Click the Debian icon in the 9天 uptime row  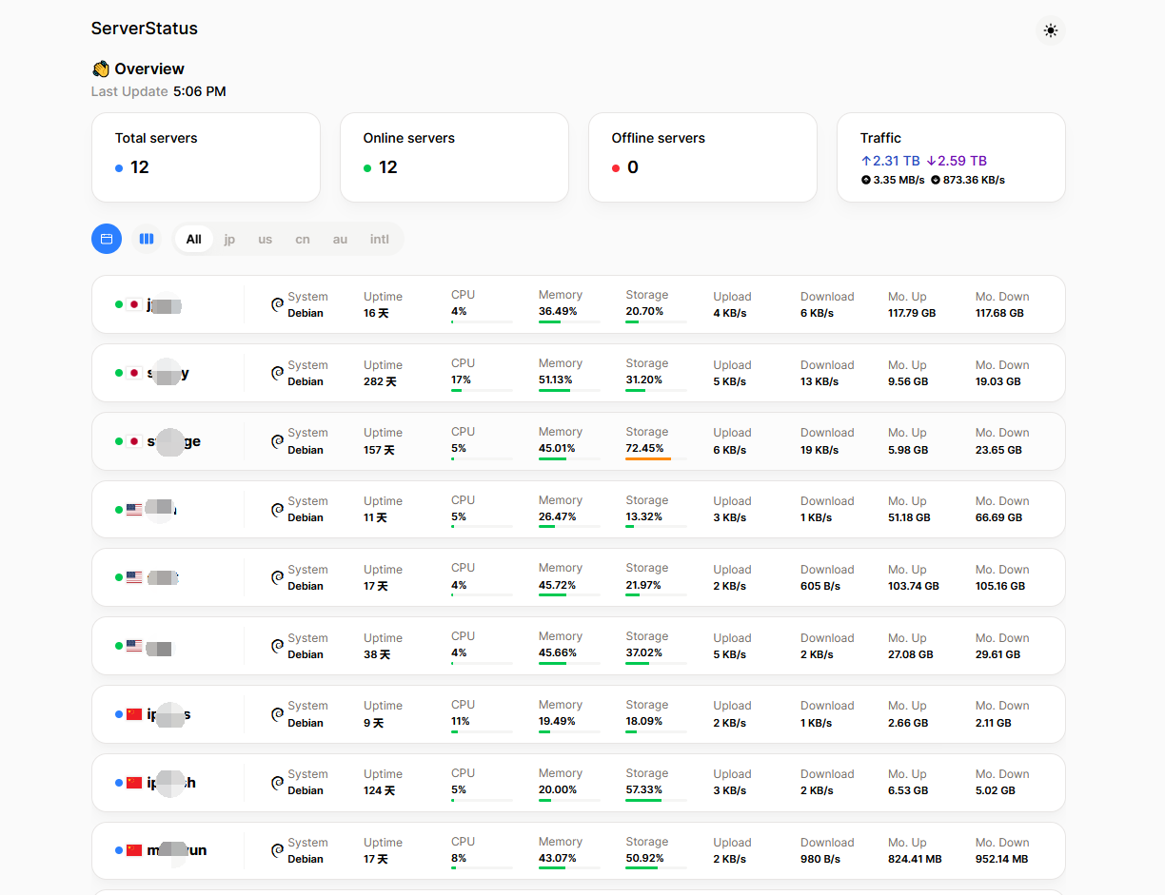coord(278,714)
